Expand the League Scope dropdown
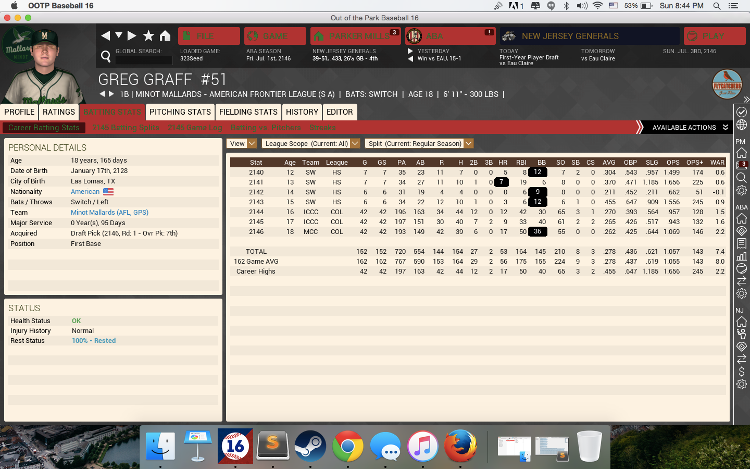Screen dimensions: 750x469 click(310, 143)
